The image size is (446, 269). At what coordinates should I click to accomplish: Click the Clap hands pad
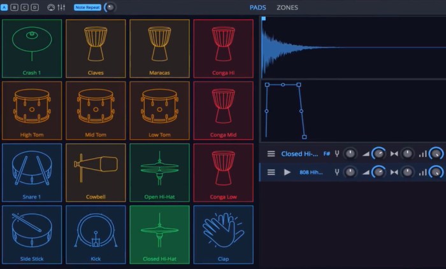point(223,234)
